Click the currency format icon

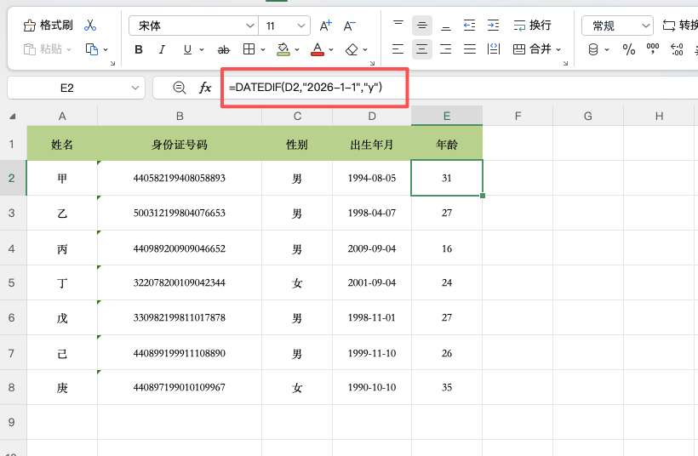click(593, 49)
